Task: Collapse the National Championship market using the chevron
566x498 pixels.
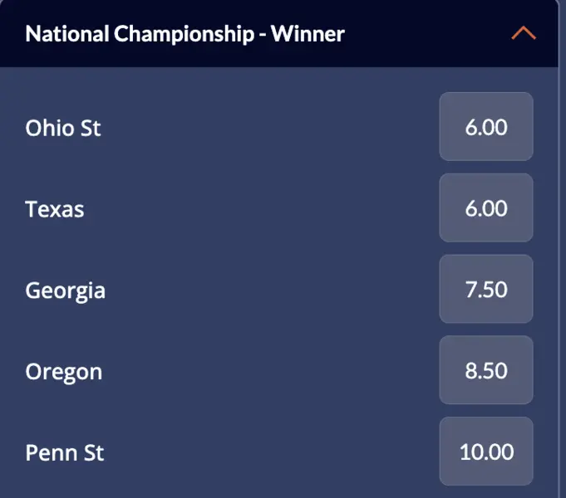Action: 524,34
